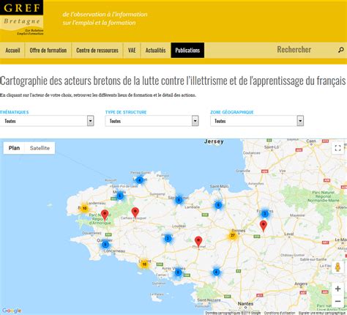This screenshot has width=347, height=315.
Task: Open Offre de formation menu
Action: (48, 51)
